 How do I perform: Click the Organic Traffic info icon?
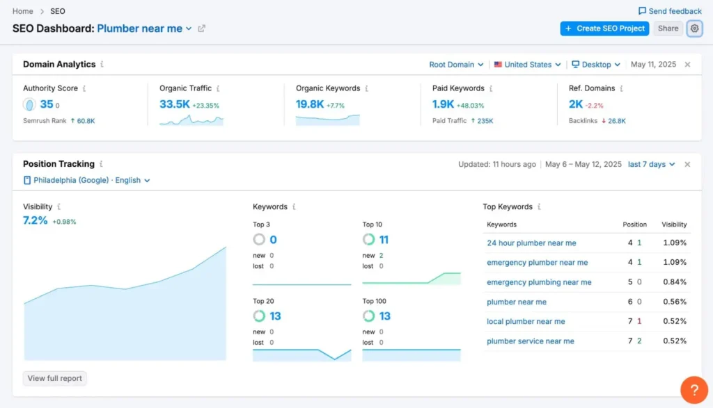pos(219,89)
